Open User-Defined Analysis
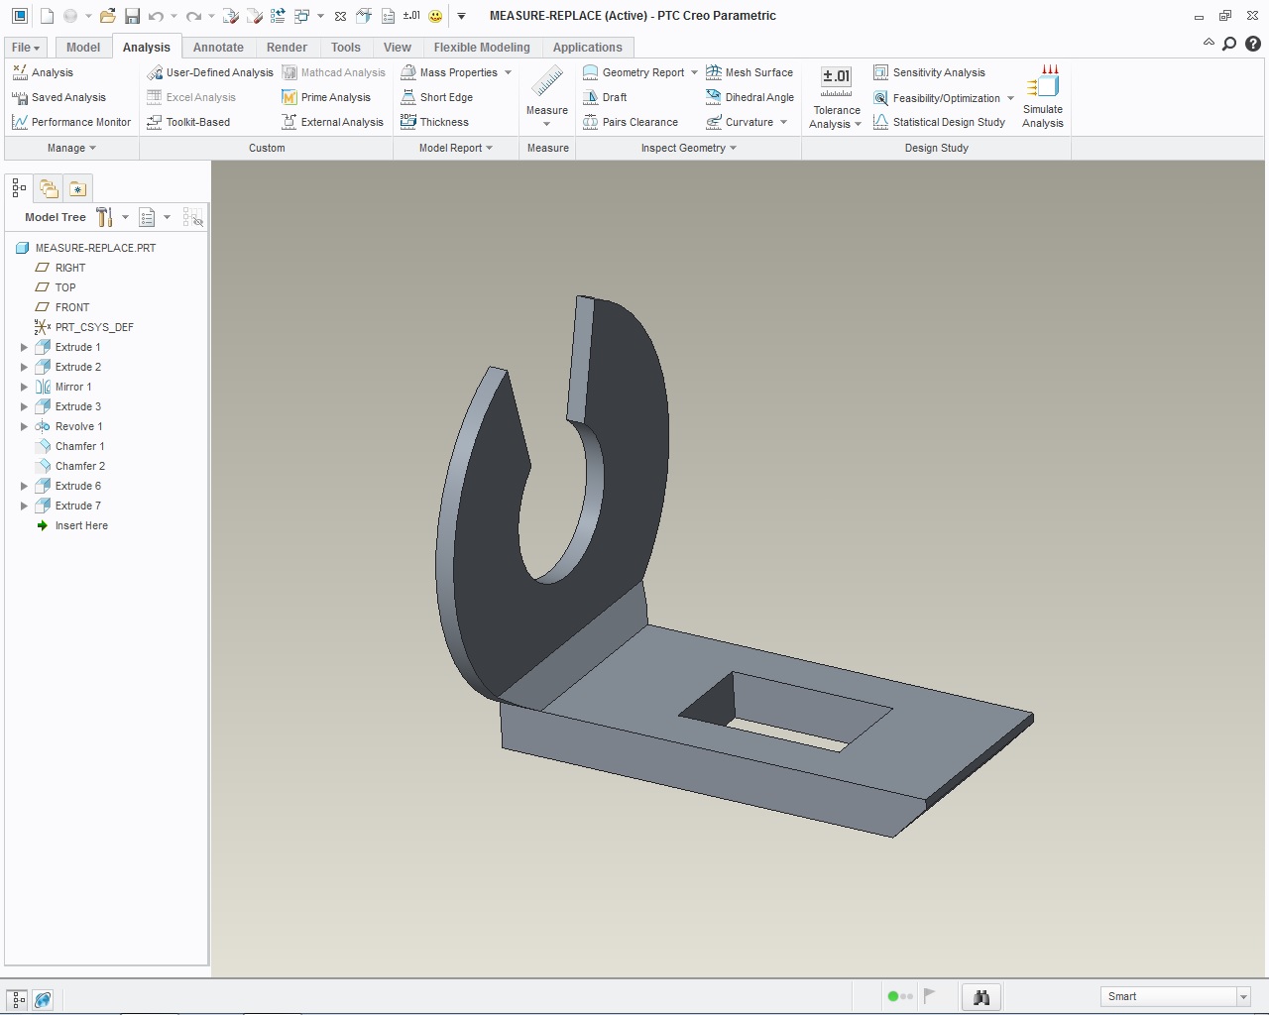Image resolution: width=1269 pixels, height=1015 pixels. [210, 72]
